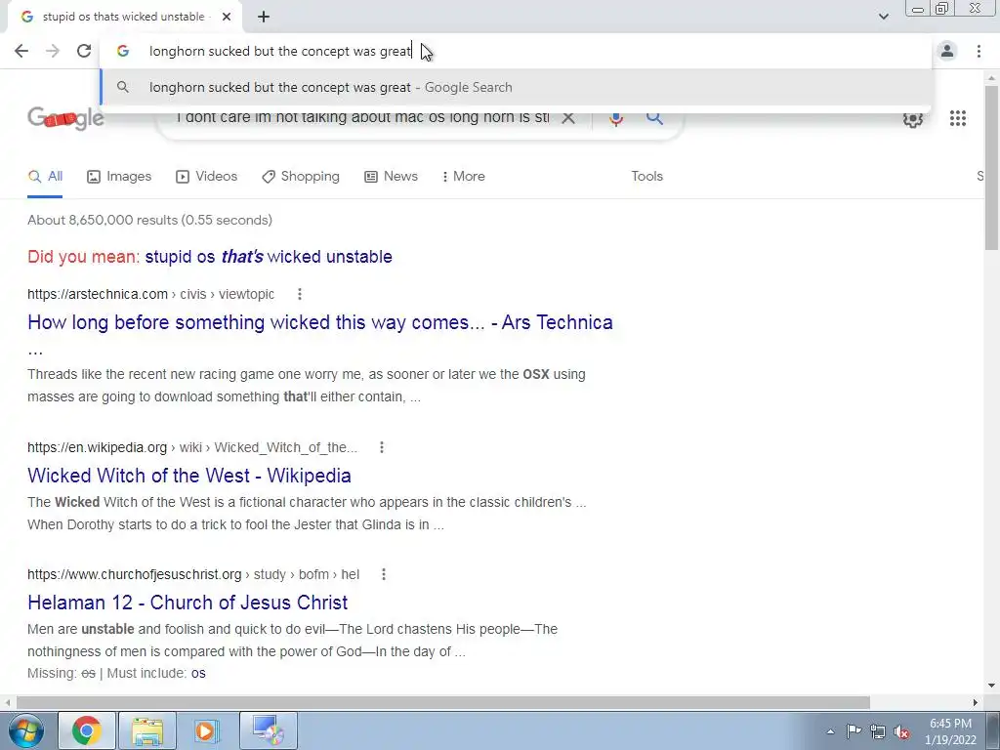1000x750 pixels.
Task: Click the muted volume tray icon
Action: (x=901, y=732)
